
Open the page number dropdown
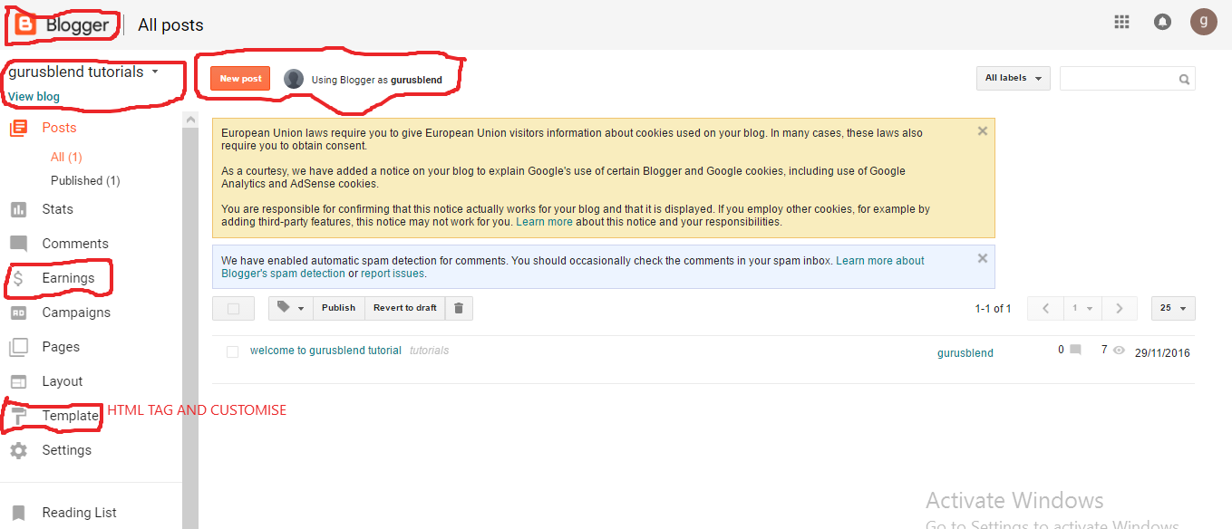[1082, 308]
